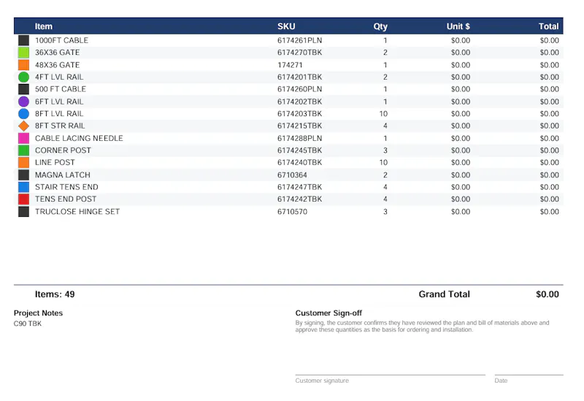The height and width of the screenshot is (401, 584).
Task: Select the CORNER POST item name
Action: tap(63, 150)
